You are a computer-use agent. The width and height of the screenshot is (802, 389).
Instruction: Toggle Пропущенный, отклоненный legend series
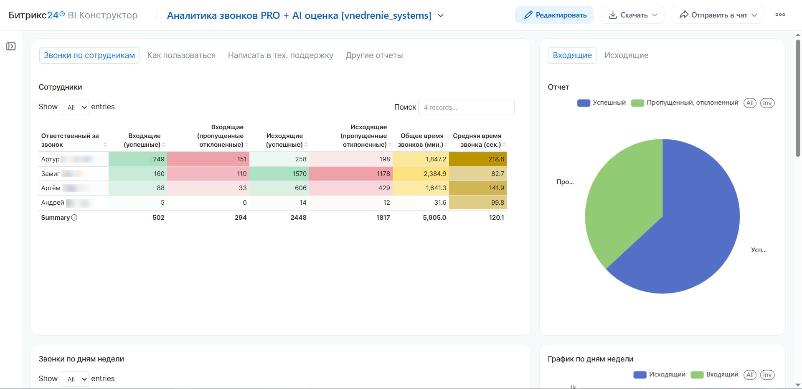click(x=685, y=103)
